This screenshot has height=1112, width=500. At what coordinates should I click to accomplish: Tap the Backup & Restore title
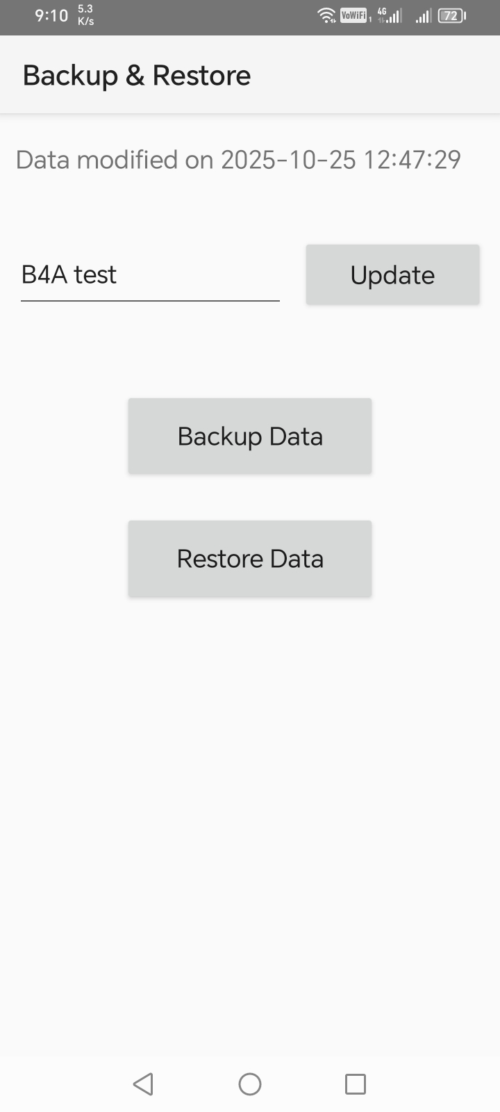(137, 74)
